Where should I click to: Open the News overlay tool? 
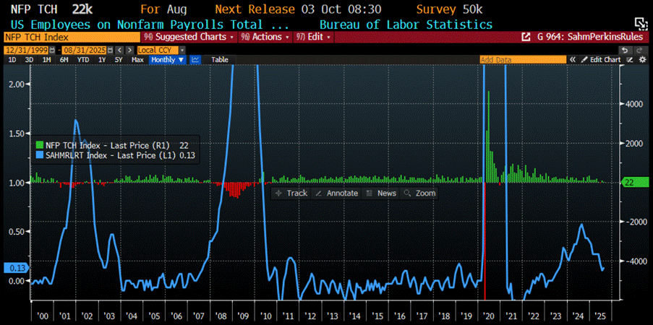(381, 193)
